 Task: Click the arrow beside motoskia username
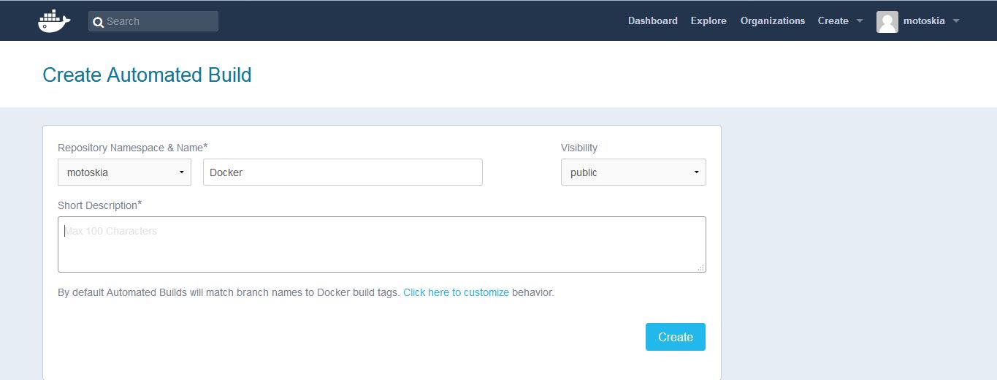coord(956,21)
